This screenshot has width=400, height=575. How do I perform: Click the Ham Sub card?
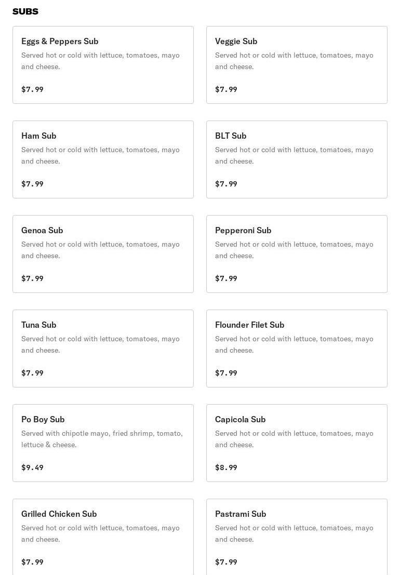pos(103,159)
